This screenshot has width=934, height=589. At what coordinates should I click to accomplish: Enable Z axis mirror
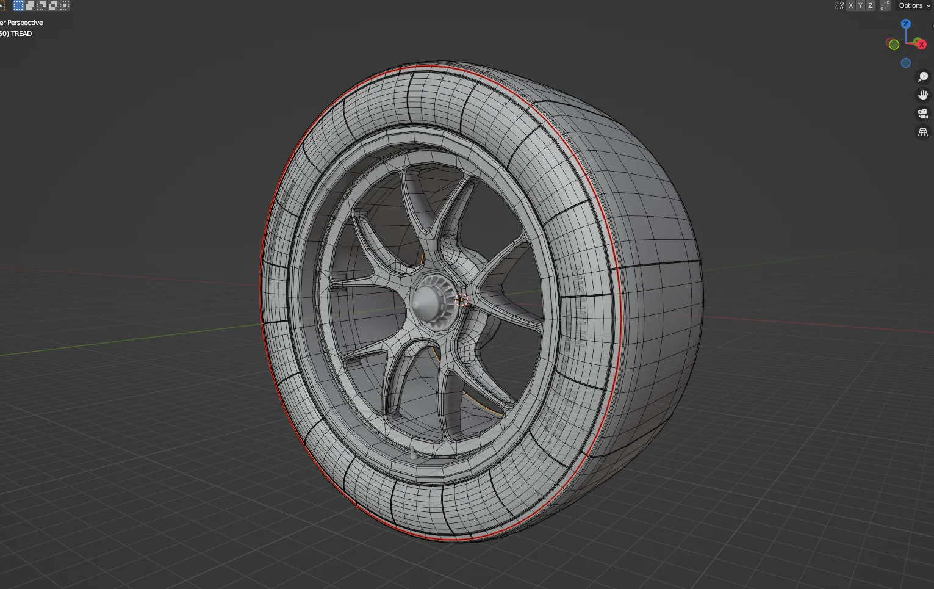(x=870, y=5)
